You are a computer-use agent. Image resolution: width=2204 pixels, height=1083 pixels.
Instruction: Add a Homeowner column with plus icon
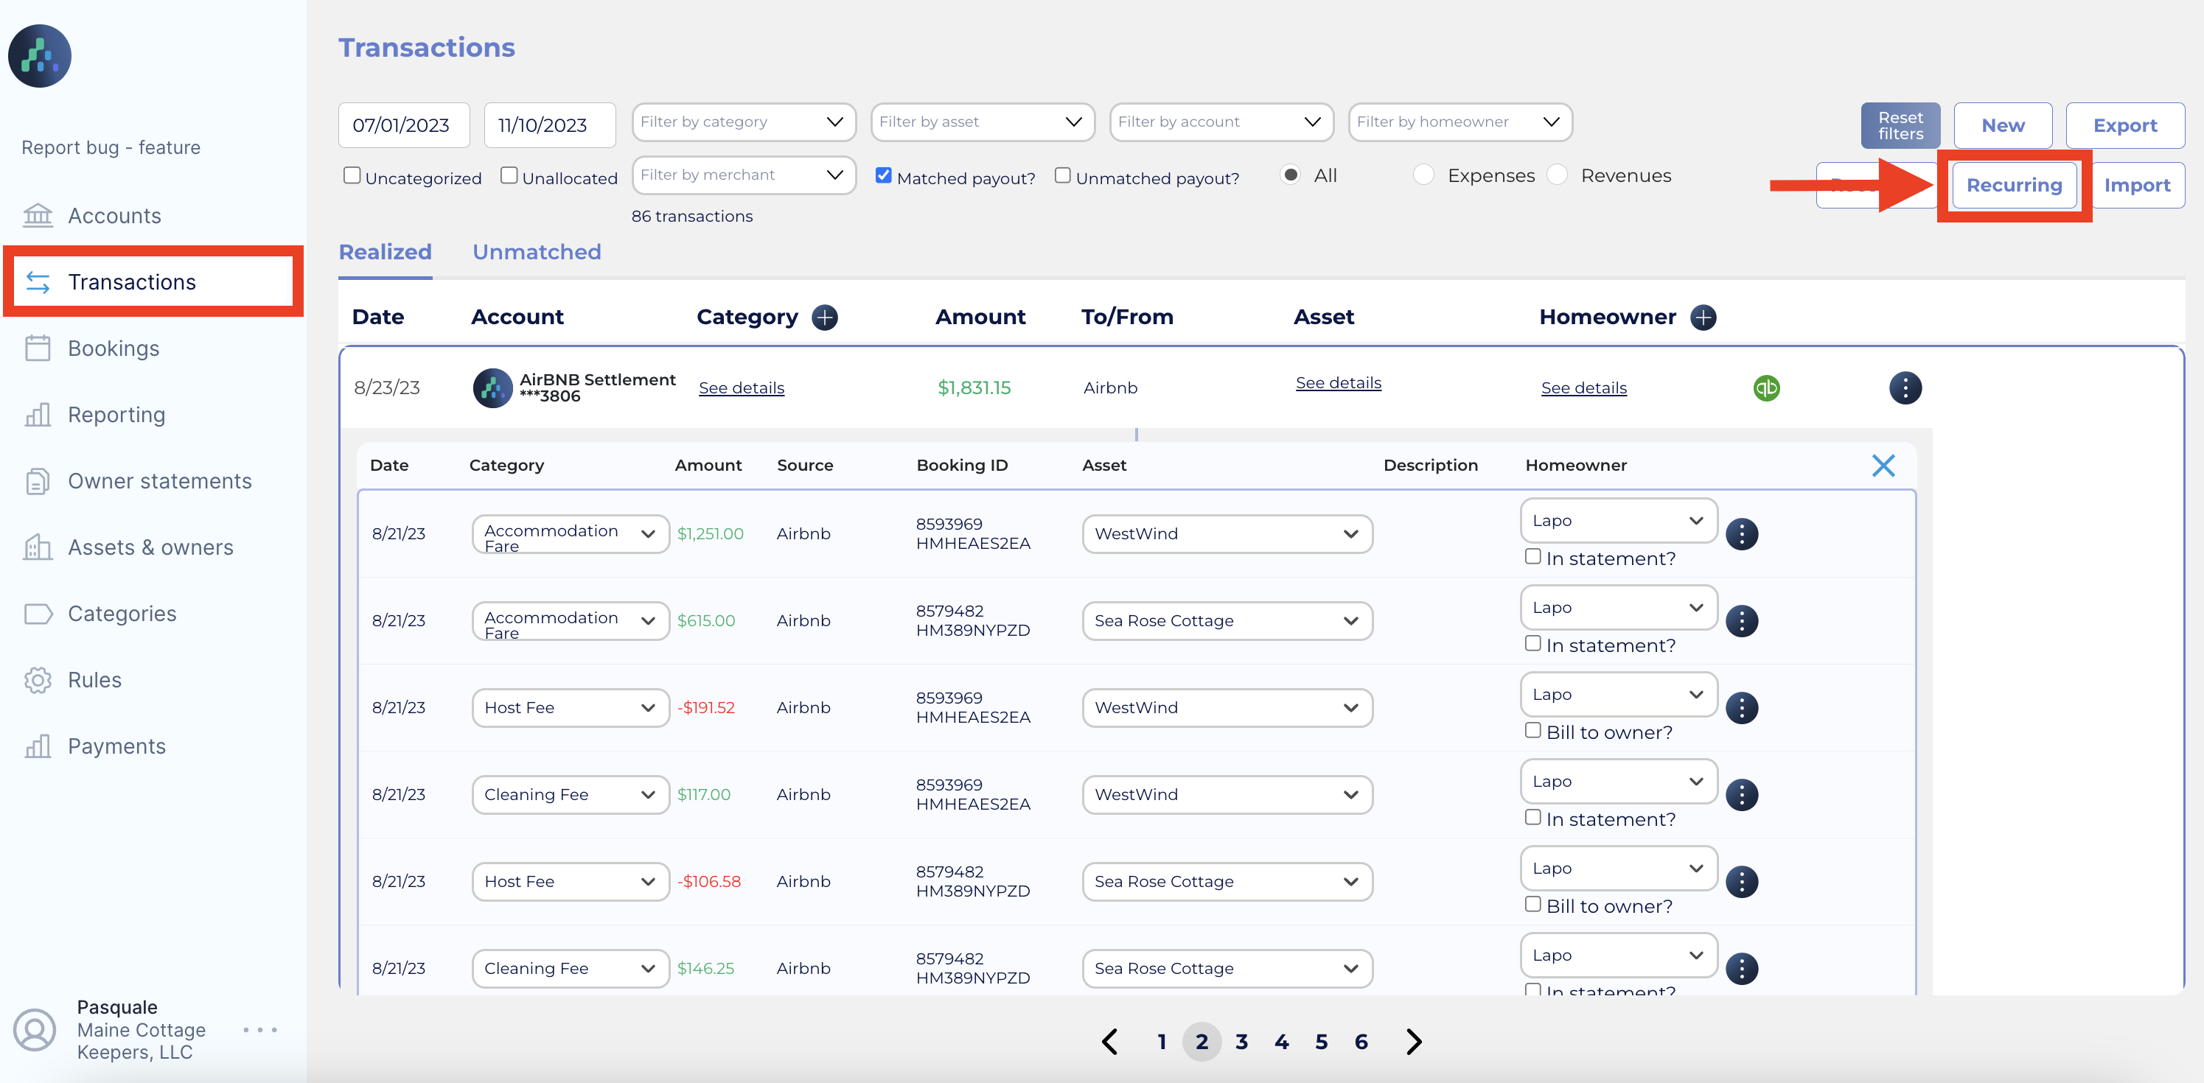click(1703, 318)
